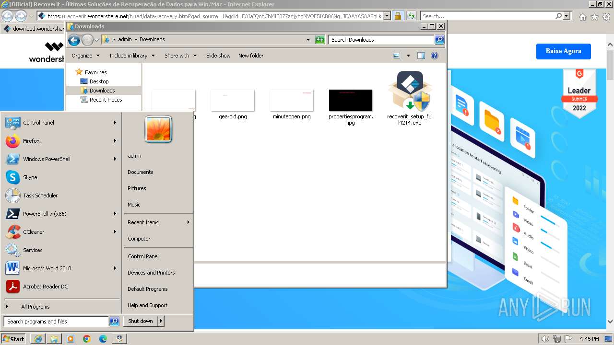The image size is (614, 345).
Task: Toggle the Explorer preview pane icon
Action: point(421,56)
